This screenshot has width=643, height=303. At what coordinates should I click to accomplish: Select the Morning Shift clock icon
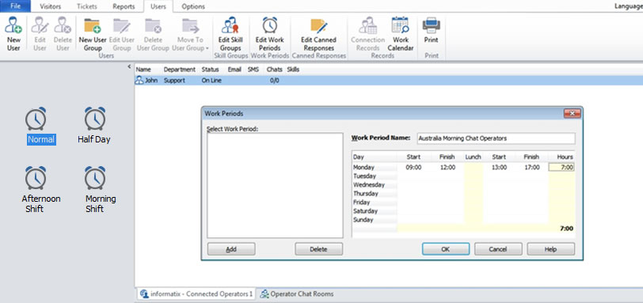tap(95, 178)
